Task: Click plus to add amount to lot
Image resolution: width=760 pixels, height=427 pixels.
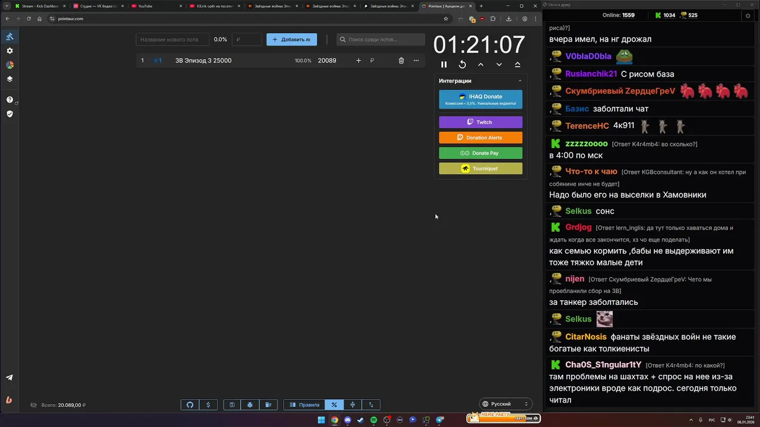Action: [x=358, y=60]
